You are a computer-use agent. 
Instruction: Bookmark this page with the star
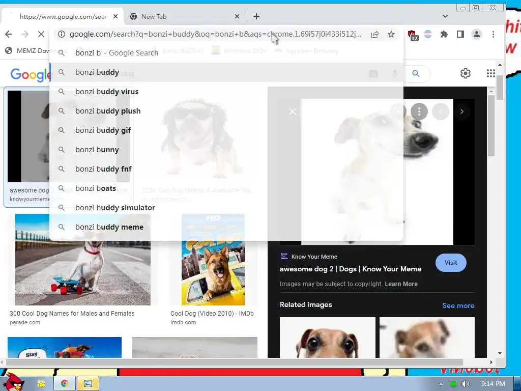point(391,34)
